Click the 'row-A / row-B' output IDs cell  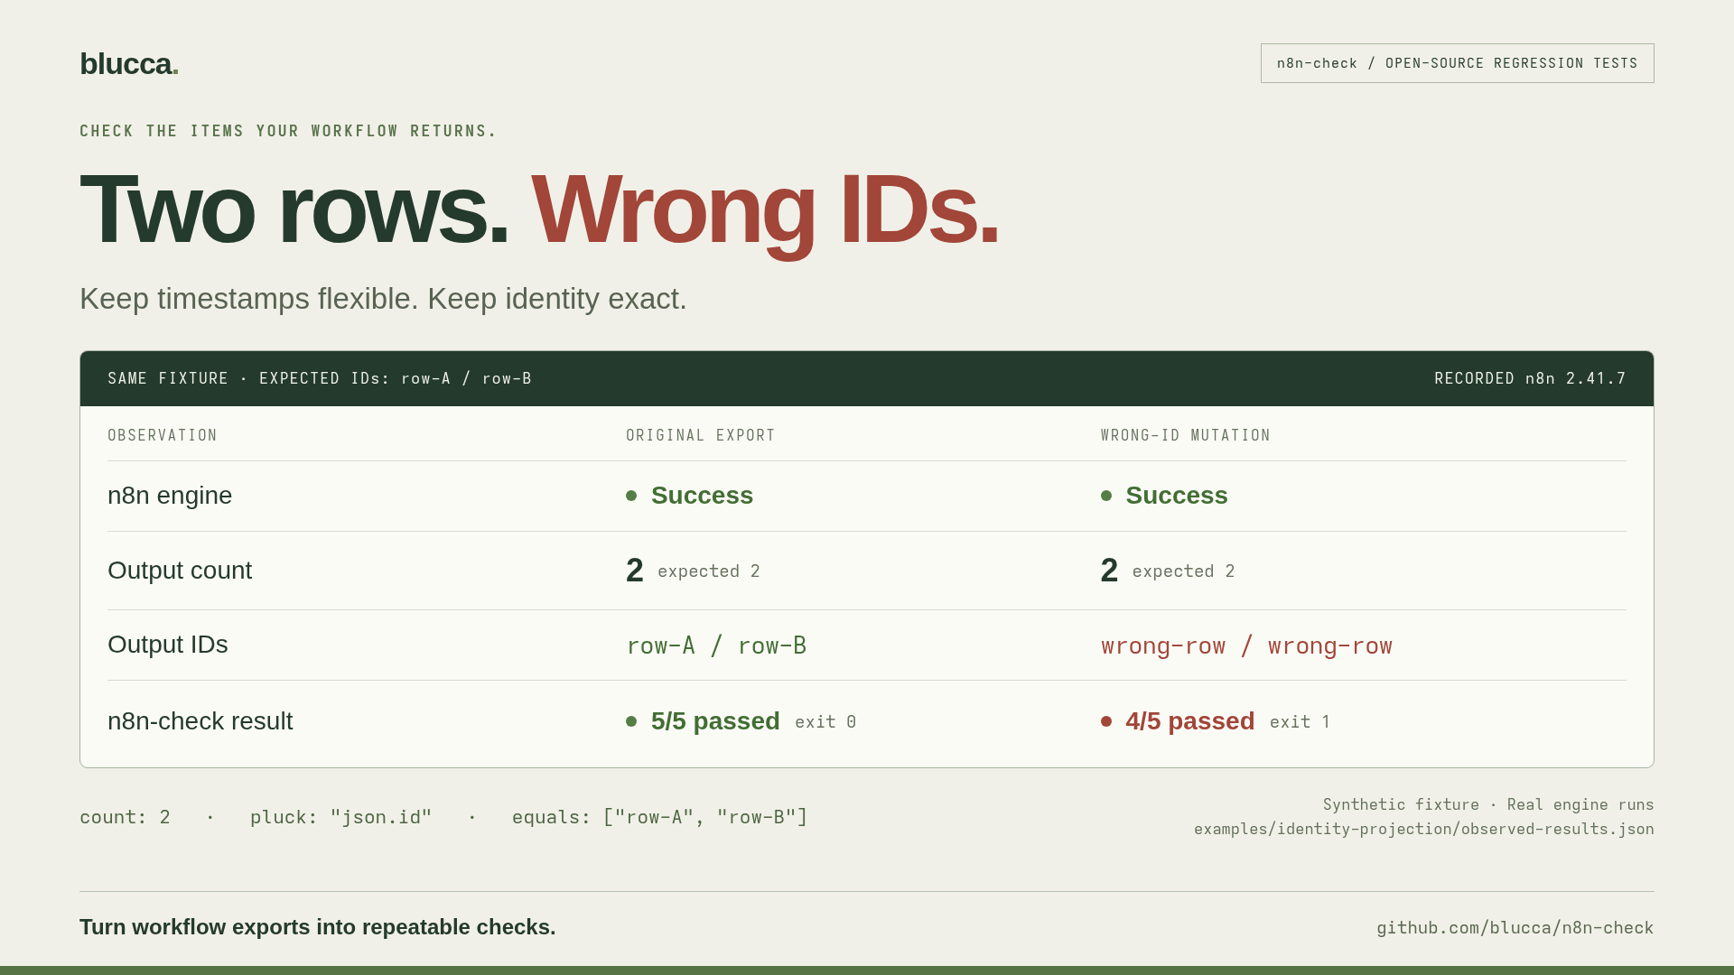coord(716,645)
